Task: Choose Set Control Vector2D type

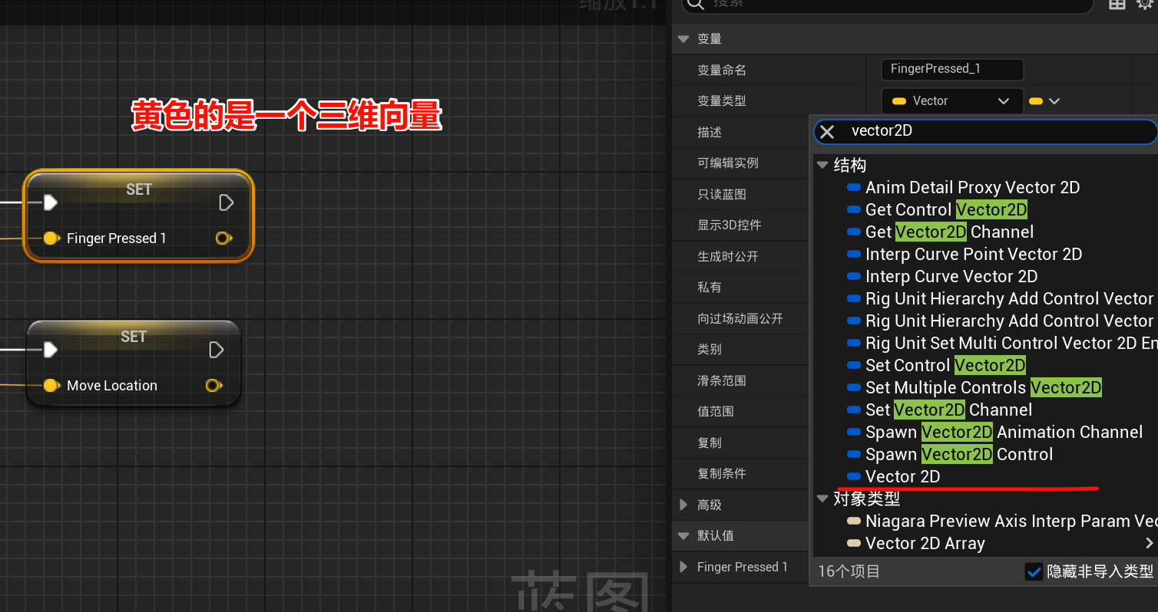Action: (945, 366)
